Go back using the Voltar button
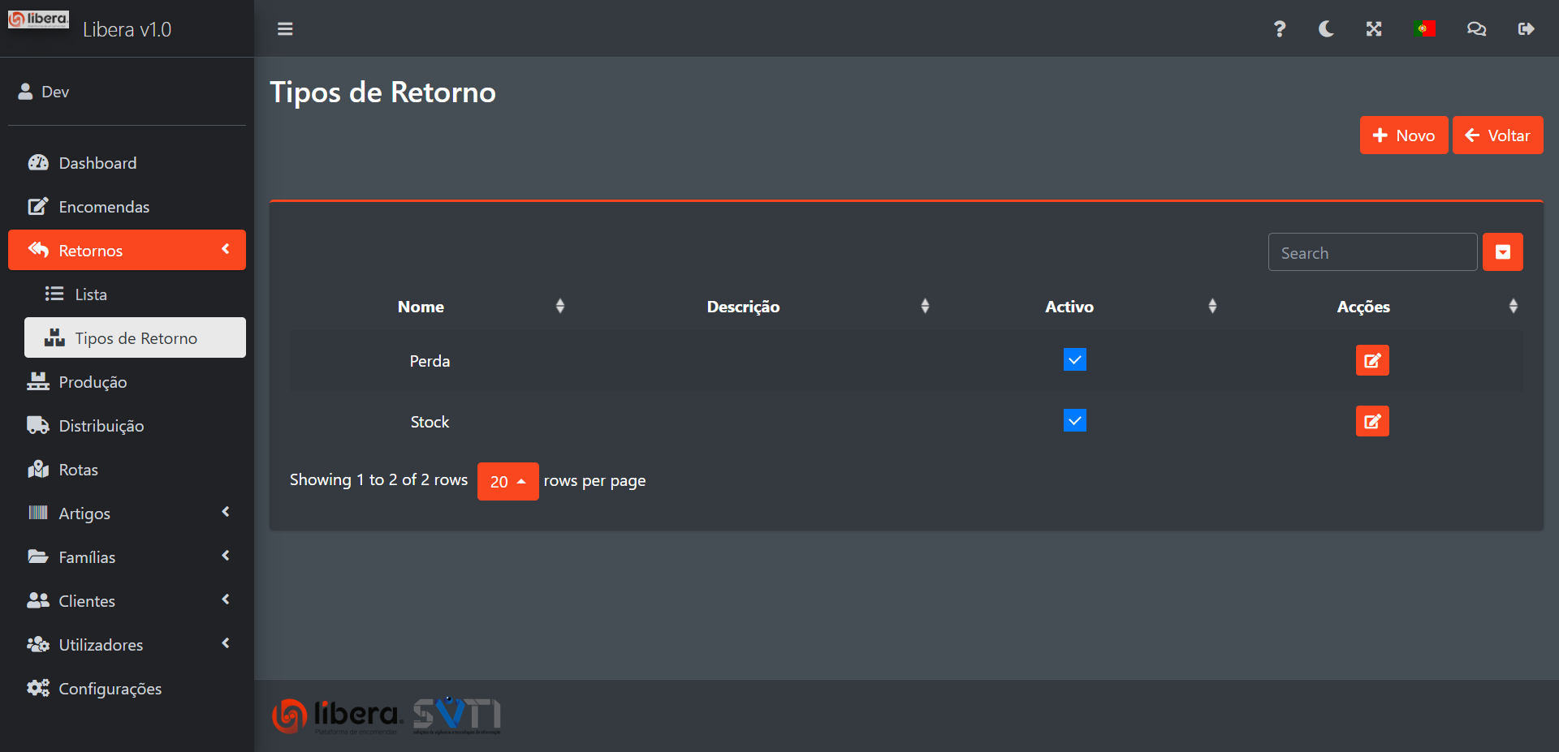This screenshot has height=752, width=1559. tap(1497, 135)
